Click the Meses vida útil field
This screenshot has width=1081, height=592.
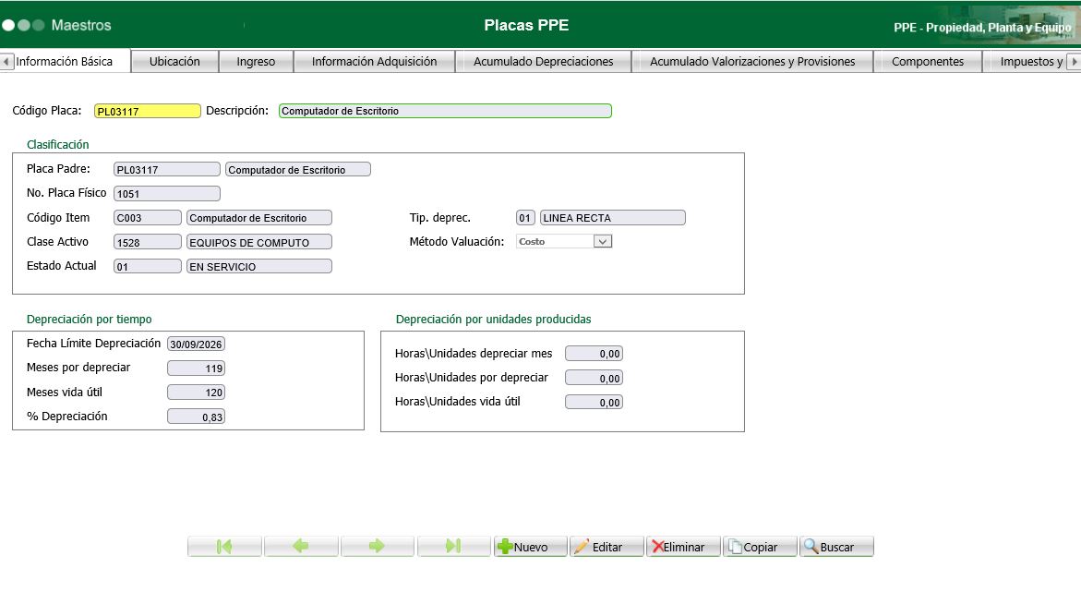tap(196, 393)
